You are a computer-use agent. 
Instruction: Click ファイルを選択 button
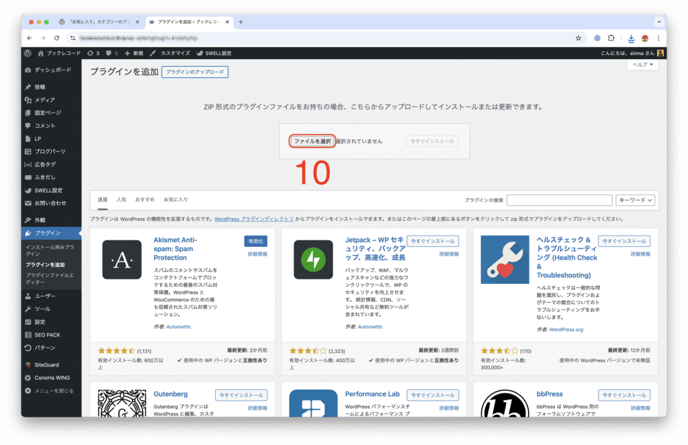click(x=312, y=141)
